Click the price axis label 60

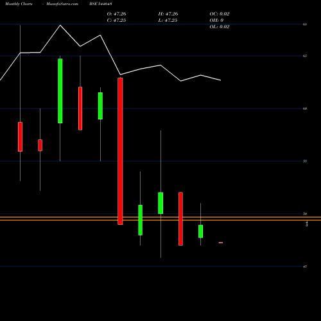(x=305, y=108)
